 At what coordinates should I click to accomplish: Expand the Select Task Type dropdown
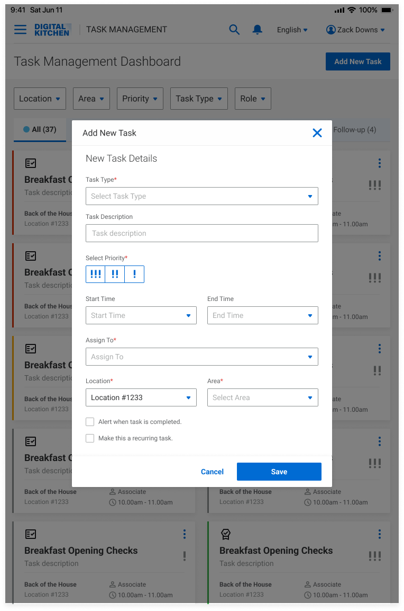point(201,196)
